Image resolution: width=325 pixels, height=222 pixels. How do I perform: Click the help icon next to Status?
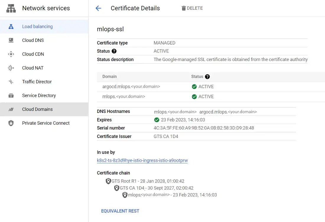tap(114, 51)
